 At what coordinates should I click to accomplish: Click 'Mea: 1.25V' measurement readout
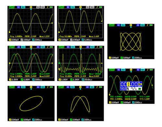tap(44, 36)
